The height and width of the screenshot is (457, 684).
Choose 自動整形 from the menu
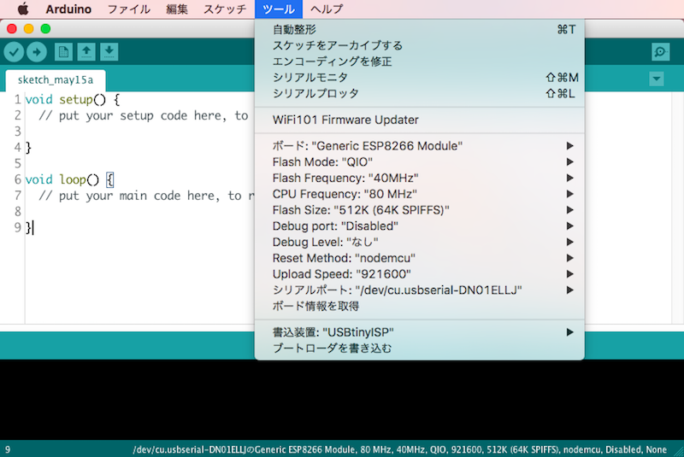click(419, 29)
